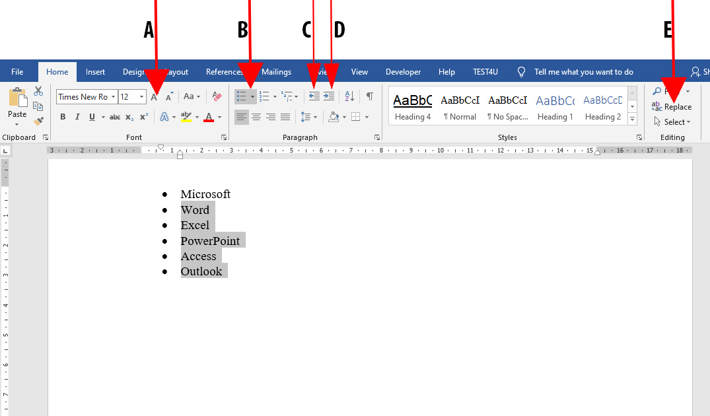Sort the selected text A to Z

[349, 96]
